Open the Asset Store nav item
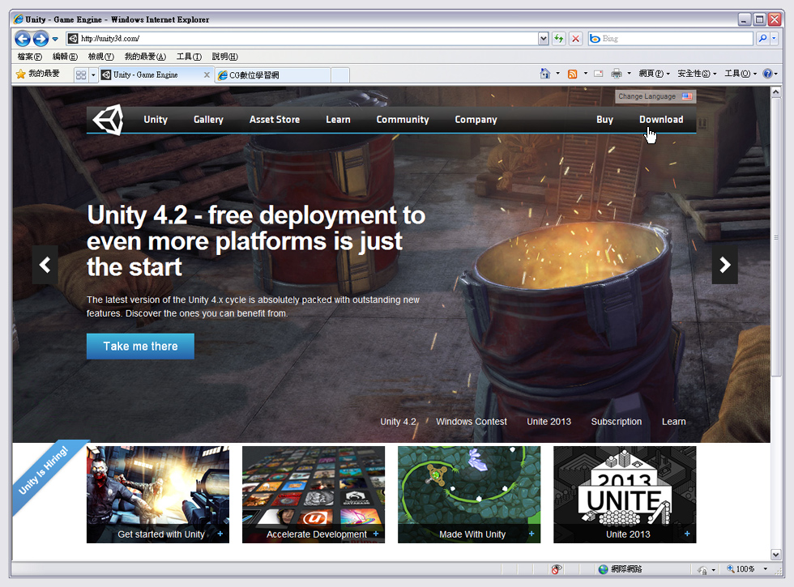 click(x=275, y=120)
